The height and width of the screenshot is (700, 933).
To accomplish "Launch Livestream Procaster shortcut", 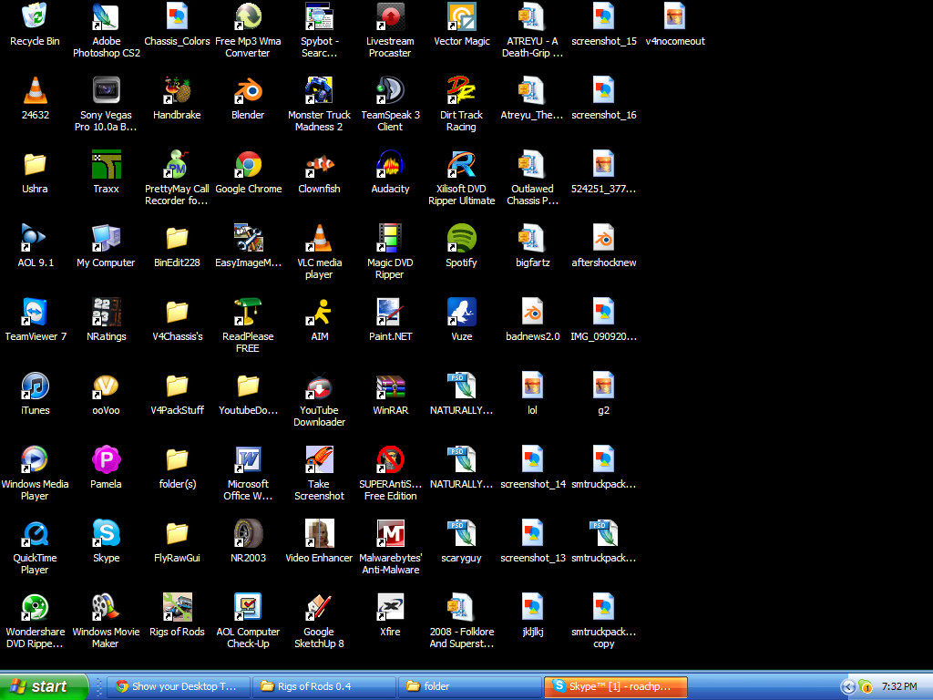I will (x=390, y=16).
